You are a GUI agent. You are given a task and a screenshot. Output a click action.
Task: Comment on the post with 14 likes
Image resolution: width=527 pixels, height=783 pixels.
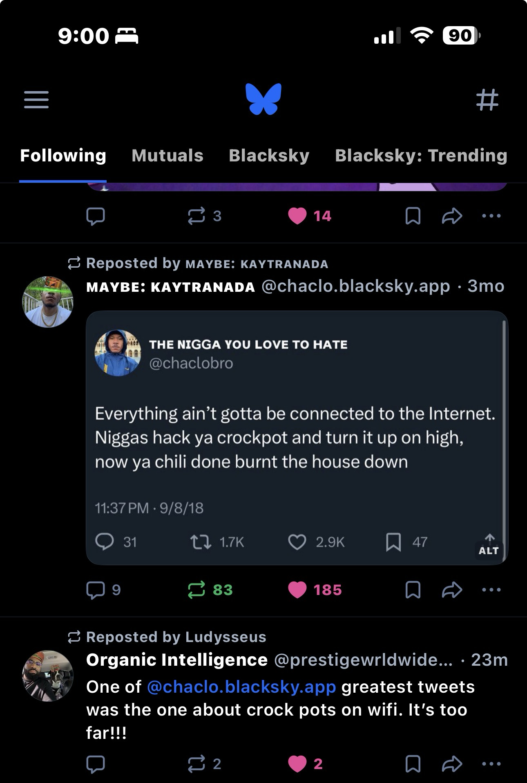pos(96,216)
